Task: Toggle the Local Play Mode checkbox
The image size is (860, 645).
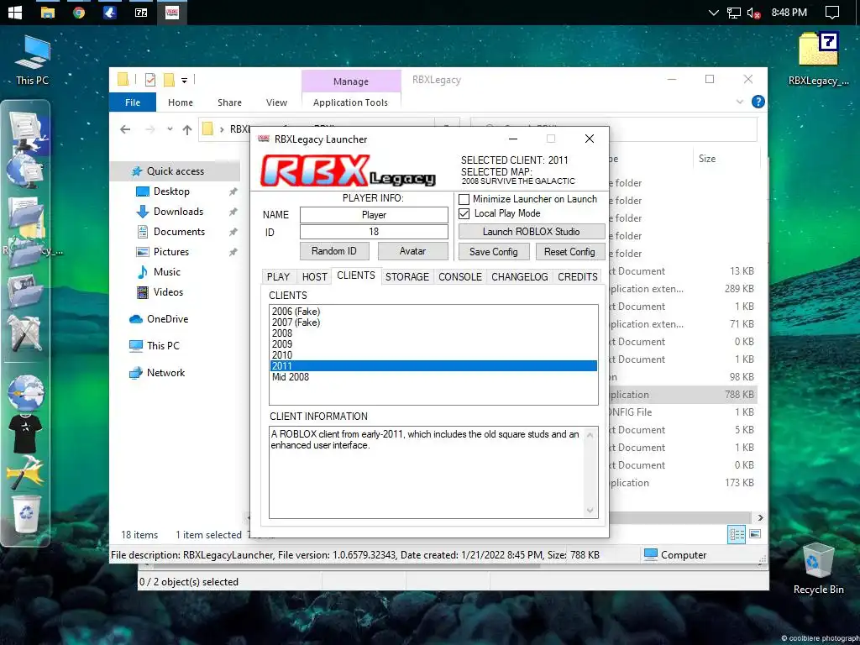Action: (464, 213)
